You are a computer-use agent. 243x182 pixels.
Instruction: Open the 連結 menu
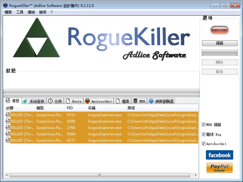pos(31,12)
